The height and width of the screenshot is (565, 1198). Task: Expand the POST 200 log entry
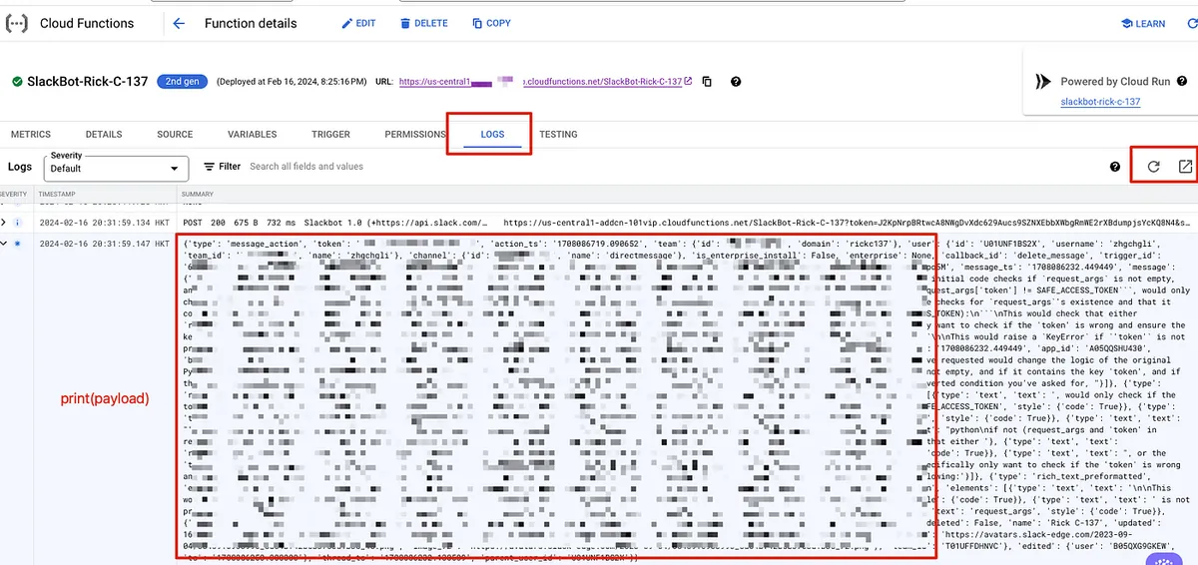tap(4, 222)
